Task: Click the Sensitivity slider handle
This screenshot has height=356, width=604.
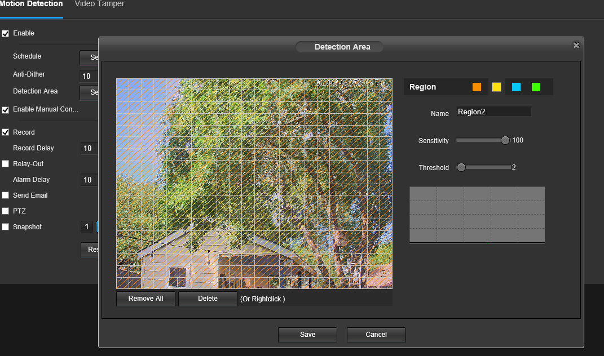Action: click(505, 140)
